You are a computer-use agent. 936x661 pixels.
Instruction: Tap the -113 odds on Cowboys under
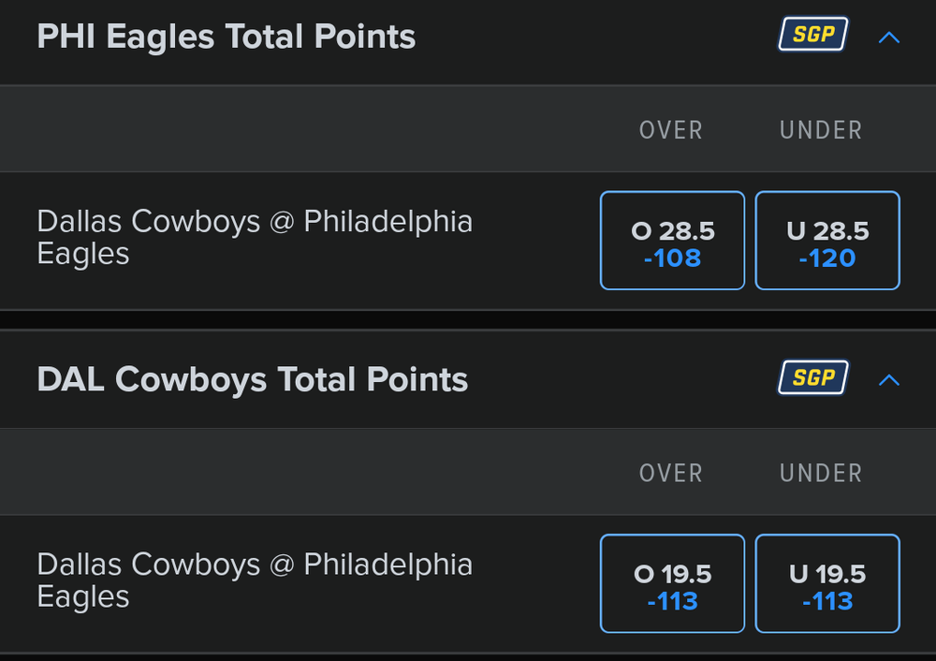tap(827, 601)
